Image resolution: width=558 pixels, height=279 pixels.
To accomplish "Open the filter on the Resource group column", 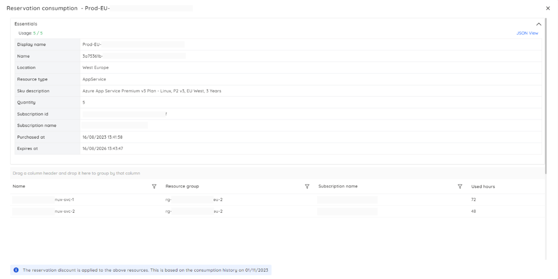I will (x=307, y=186).
